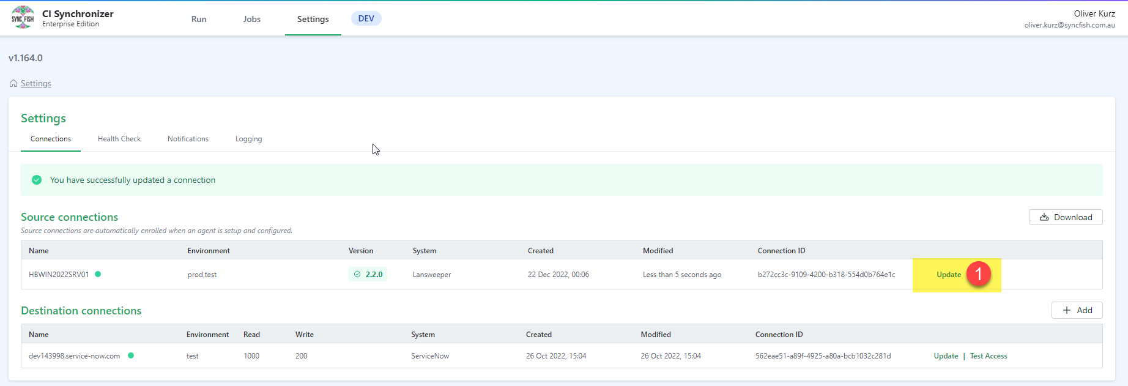The height and width of the screenshot is (386, 1128).
Task: Click the DEV environment badge
Action: tap(366, 18)
